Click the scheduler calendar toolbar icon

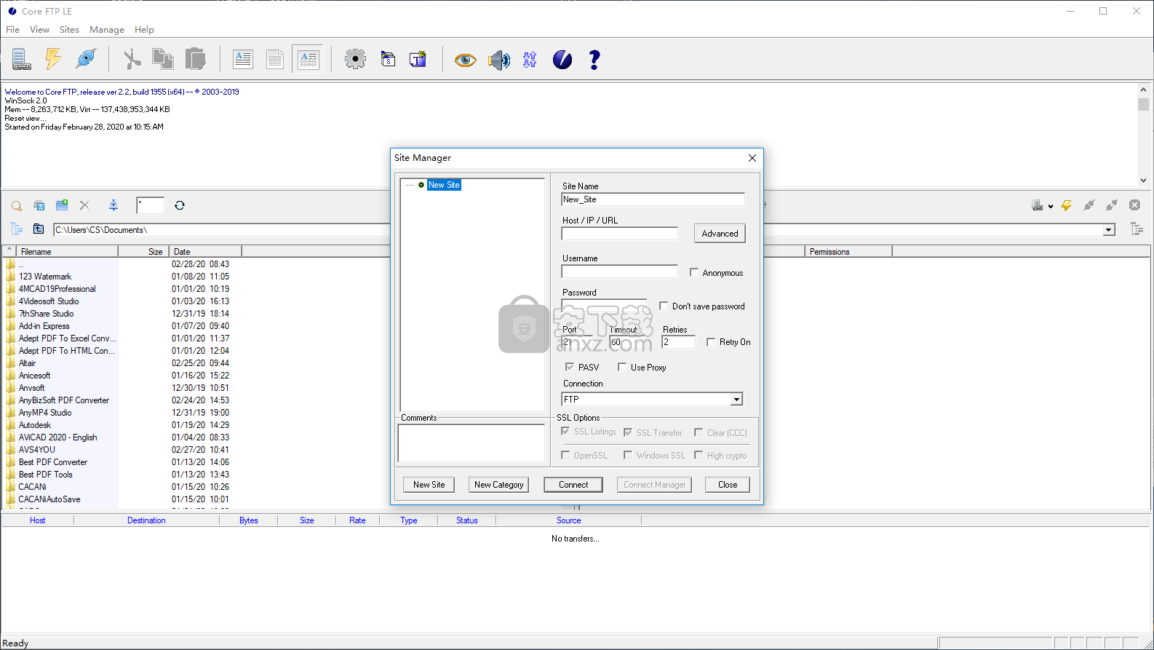pos(388,59)
